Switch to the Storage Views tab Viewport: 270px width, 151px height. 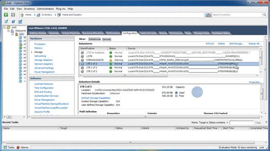[202, 33]
